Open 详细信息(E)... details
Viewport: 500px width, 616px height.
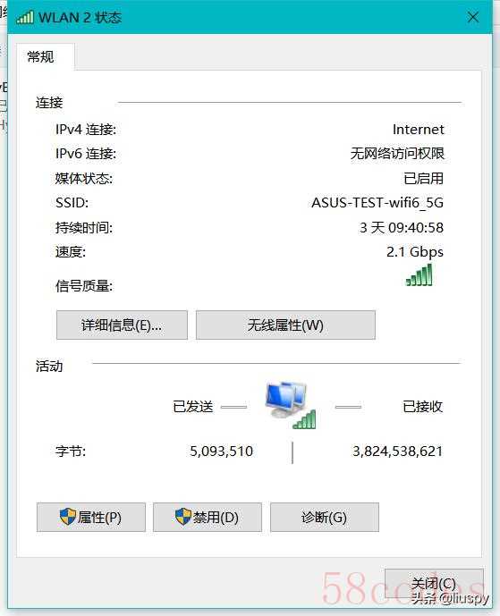tap(122, 325)
